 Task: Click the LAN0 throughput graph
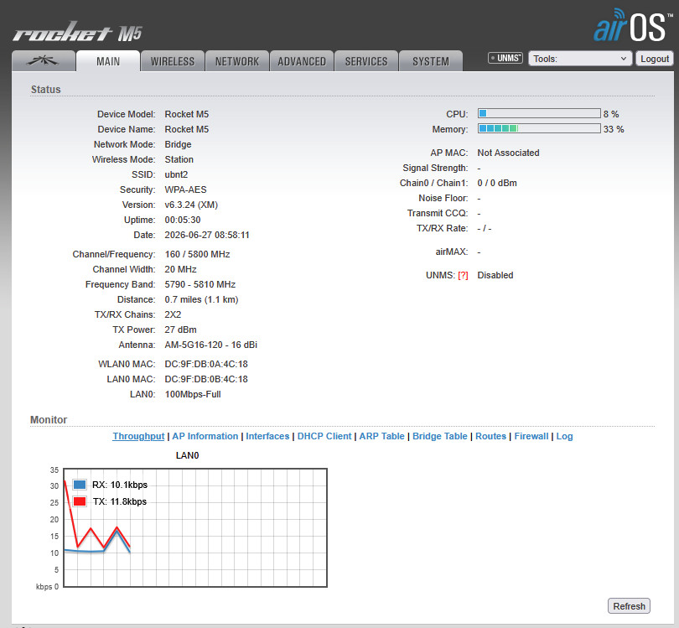[x=195, y=527]
